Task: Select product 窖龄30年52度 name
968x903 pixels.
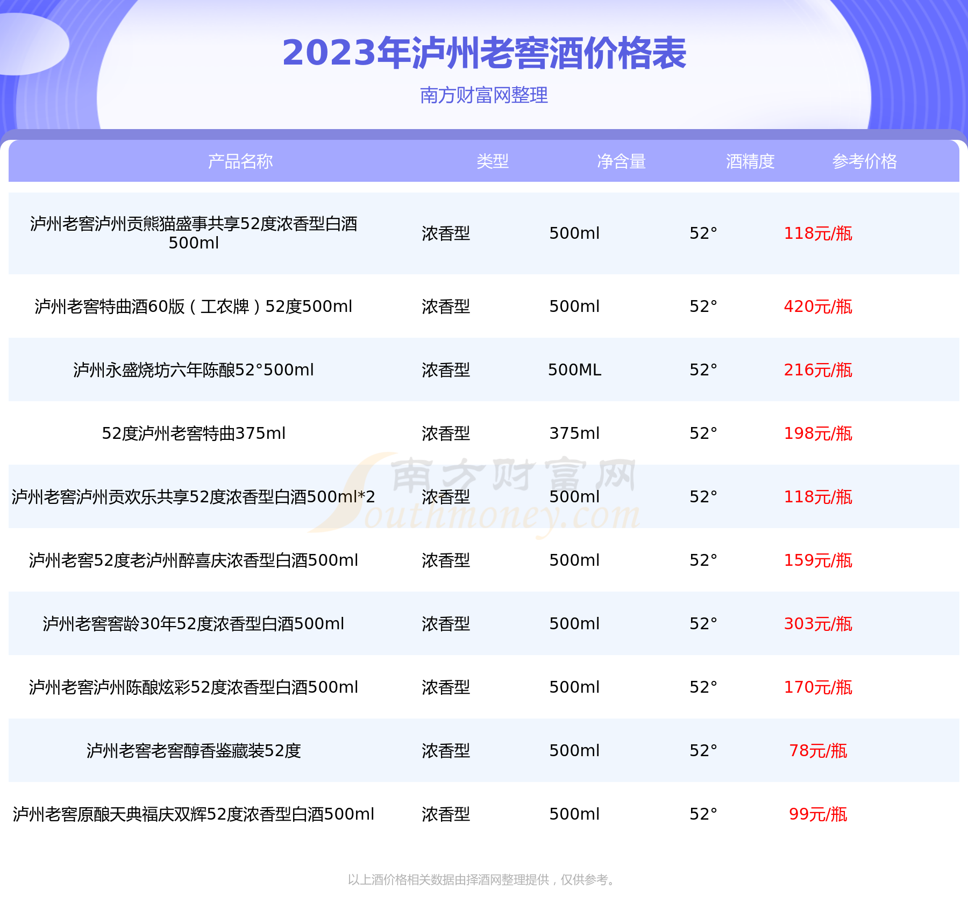Action: [x=194, y=624]
